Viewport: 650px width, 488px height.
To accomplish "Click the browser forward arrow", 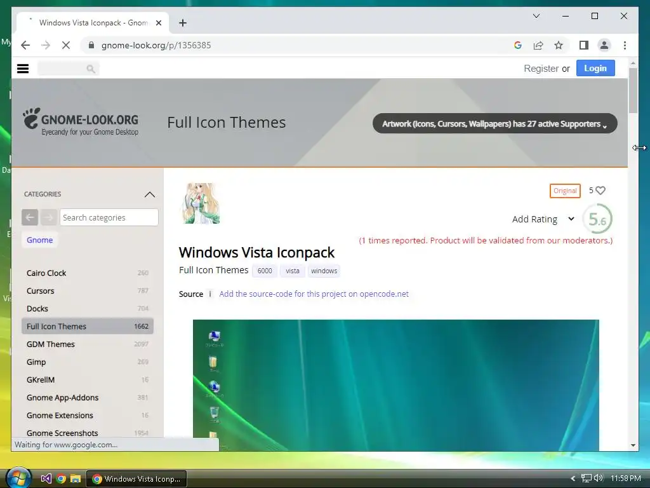I will [x=46, y=45].
